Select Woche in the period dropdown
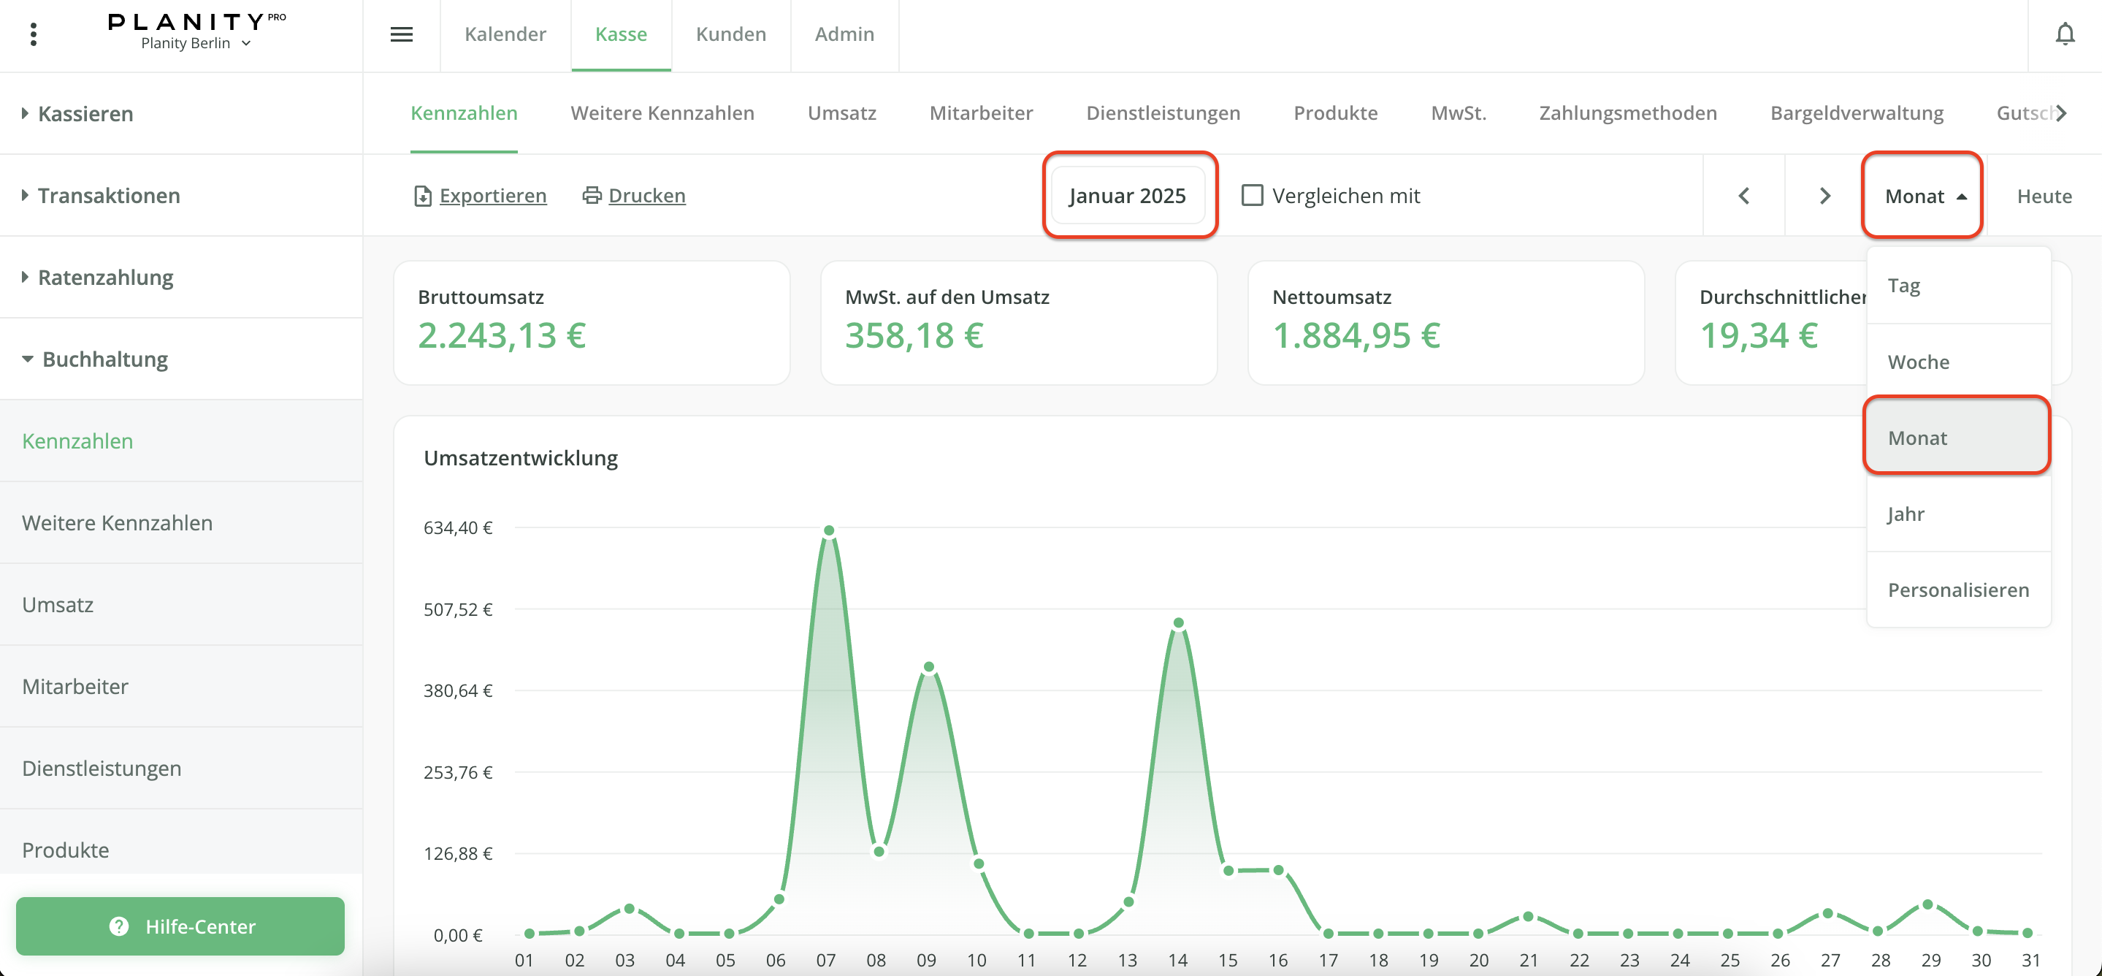This screenshot has height=976, width=2102. 1958,362
